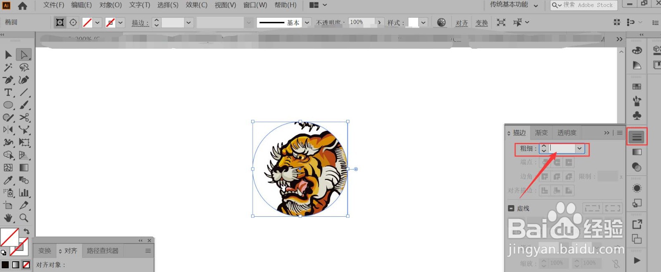The height and width of the screenshot is (272, 661).
Task: Select the Artboard tool
Action: coord(8,205)
